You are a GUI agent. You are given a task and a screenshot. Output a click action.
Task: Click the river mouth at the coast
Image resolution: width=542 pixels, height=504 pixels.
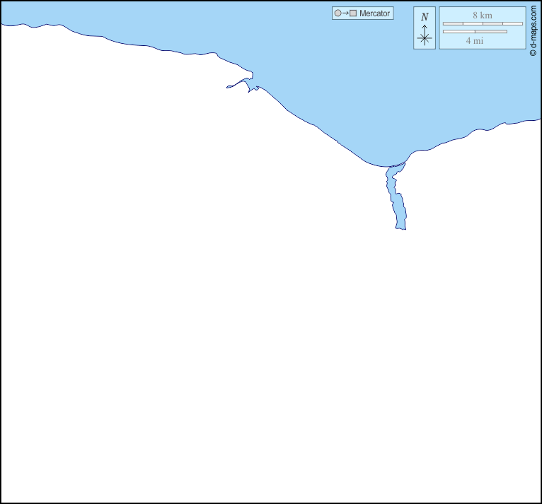[396, 168]
